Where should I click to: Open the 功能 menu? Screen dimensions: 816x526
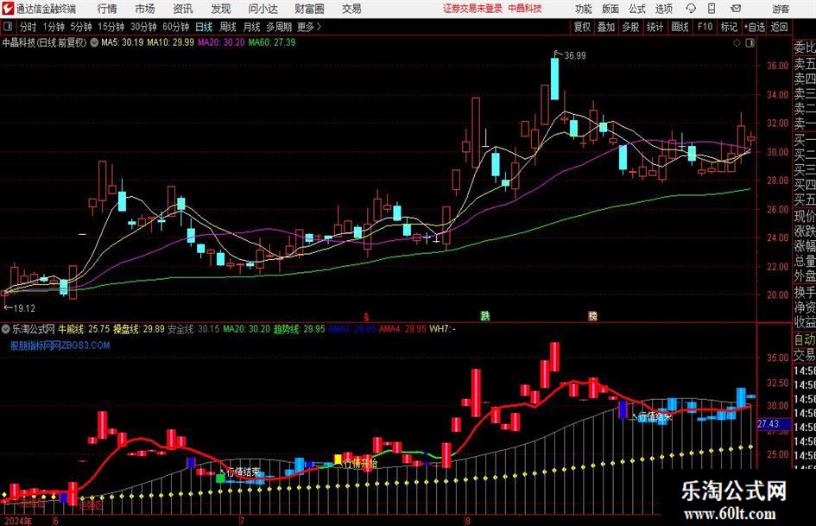[x=584, y=9]
